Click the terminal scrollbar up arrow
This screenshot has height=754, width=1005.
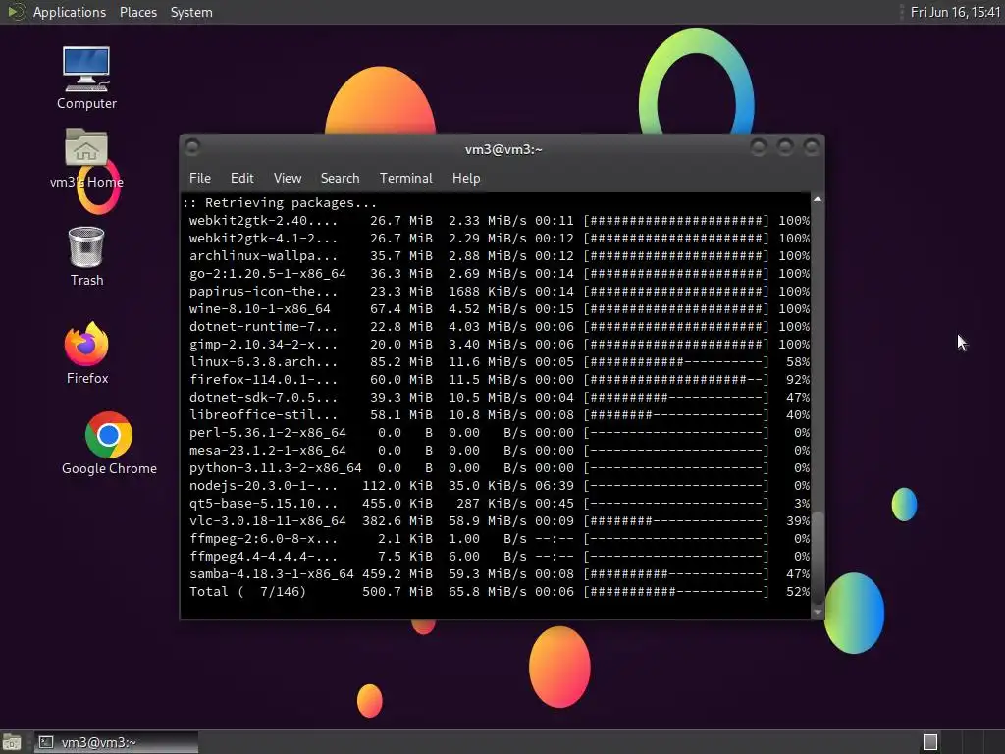[x=818, y=199]
